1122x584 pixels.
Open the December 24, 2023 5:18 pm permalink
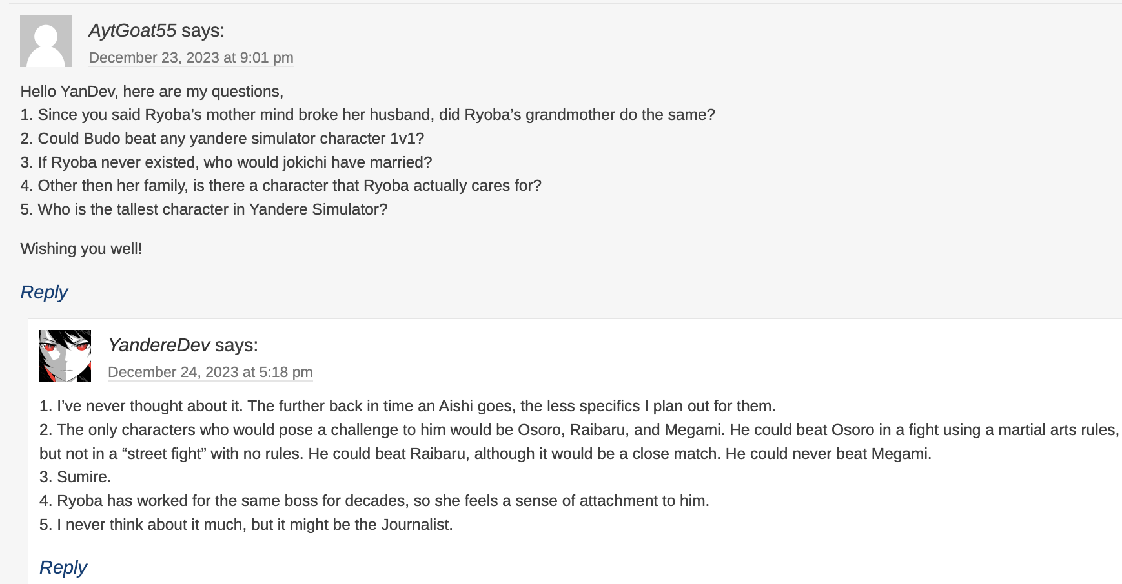click(x=210, y=372)
